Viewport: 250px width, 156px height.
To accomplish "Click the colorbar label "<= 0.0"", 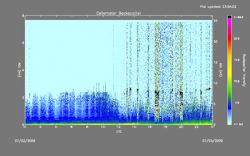I will coord(238,124).
